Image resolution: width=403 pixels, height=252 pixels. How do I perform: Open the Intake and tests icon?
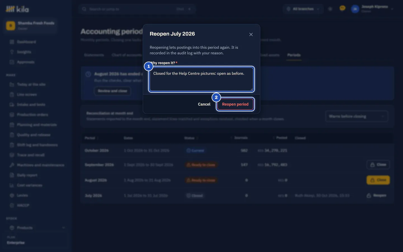point(12,105)
